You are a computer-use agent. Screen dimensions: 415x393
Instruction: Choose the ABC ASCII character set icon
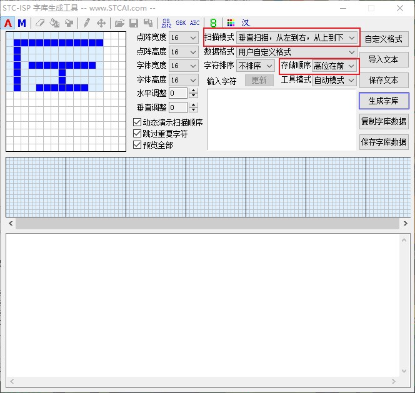[195, 23]
